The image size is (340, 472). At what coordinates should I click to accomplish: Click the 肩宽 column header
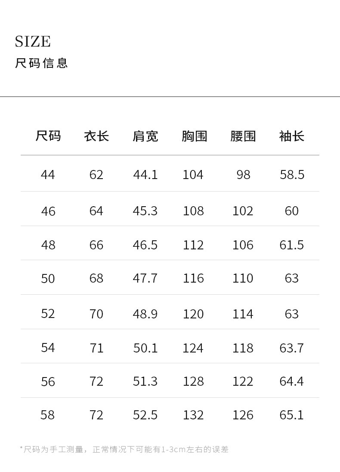coord(145,136)
